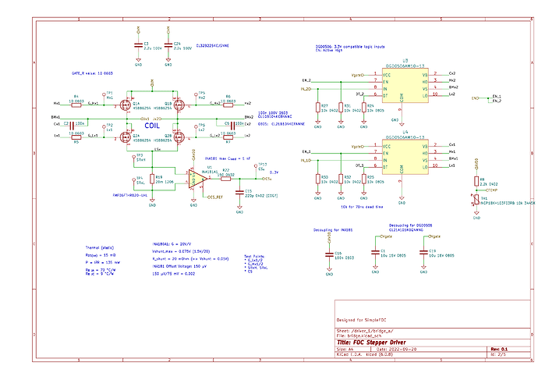Image resolution: width=538 pixels, height=380 pixels.
Task: Select test point TP5 circle
Action: pos(196,94)
